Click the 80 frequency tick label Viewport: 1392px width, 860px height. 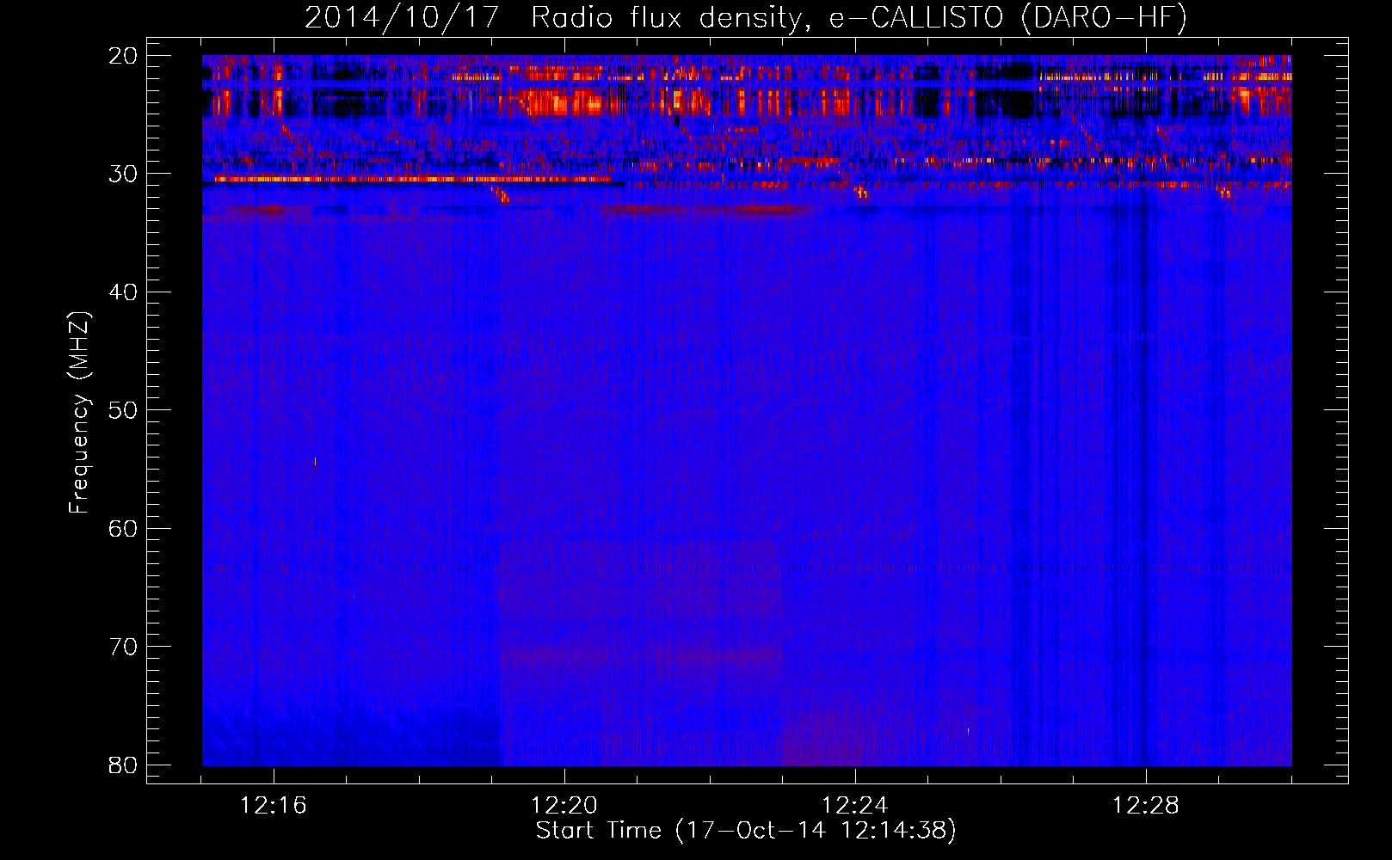[x=123, y=765]
